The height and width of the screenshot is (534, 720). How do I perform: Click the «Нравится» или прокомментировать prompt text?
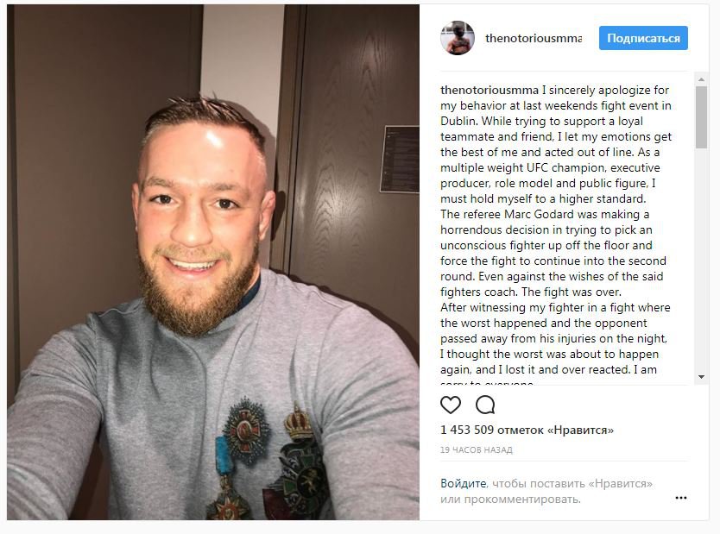click(546, 491)
